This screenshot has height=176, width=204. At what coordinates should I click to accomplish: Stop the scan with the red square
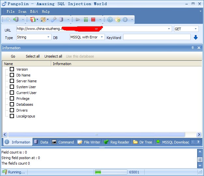pos(93,20)
